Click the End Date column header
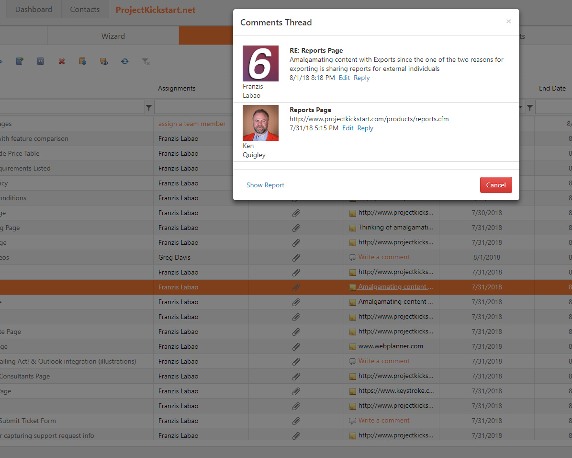 (x=552, y=88)
